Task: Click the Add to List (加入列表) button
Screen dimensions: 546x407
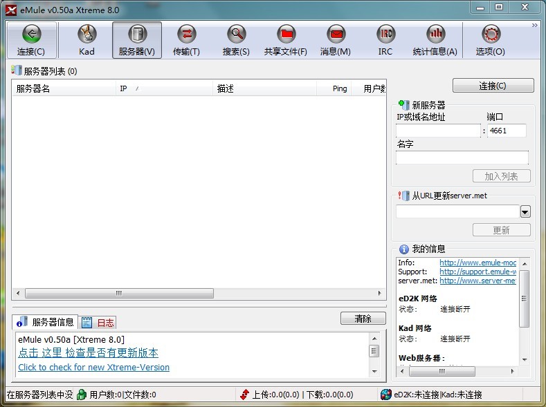Action: click(502, 176)
